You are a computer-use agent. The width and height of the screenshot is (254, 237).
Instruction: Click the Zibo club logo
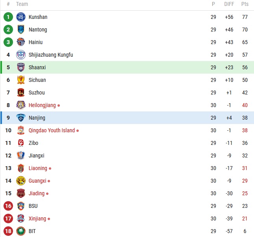coord(21,143)
